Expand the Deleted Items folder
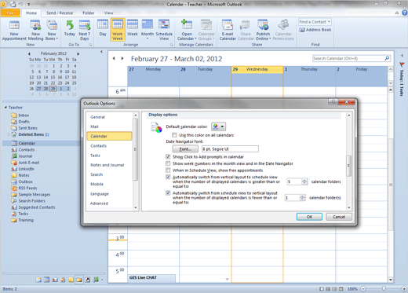The width and height of the screenshot is (408, 293). pos(9,134)
